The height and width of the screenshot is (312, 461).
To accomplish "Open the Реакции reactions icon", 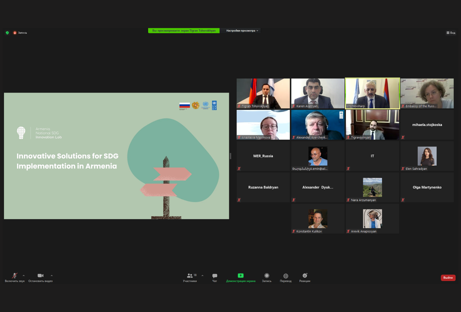I will pyautogui.click(x=304, y=276).
